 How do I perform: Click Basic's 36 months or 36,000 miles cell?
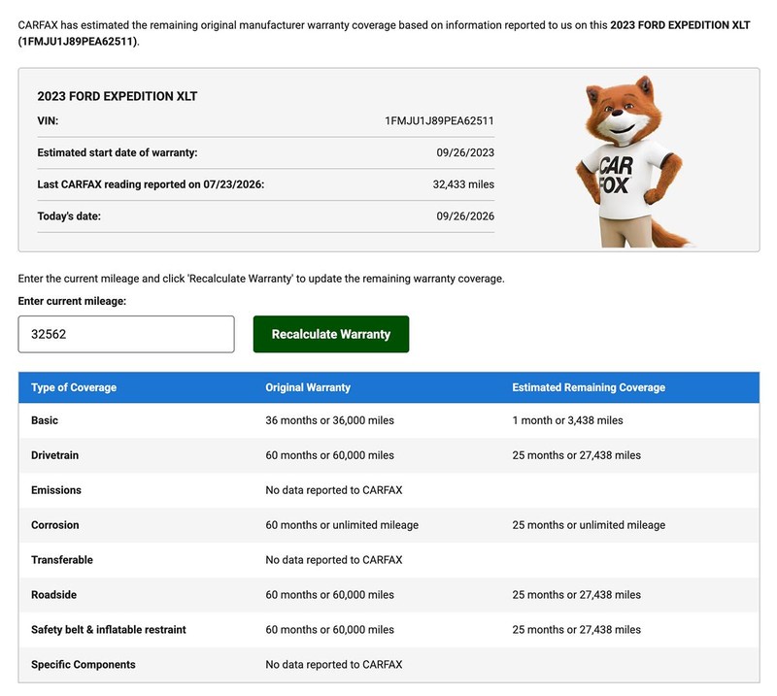point(329,420)
